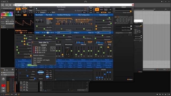Select Warm character option

[x=98, y=13]
